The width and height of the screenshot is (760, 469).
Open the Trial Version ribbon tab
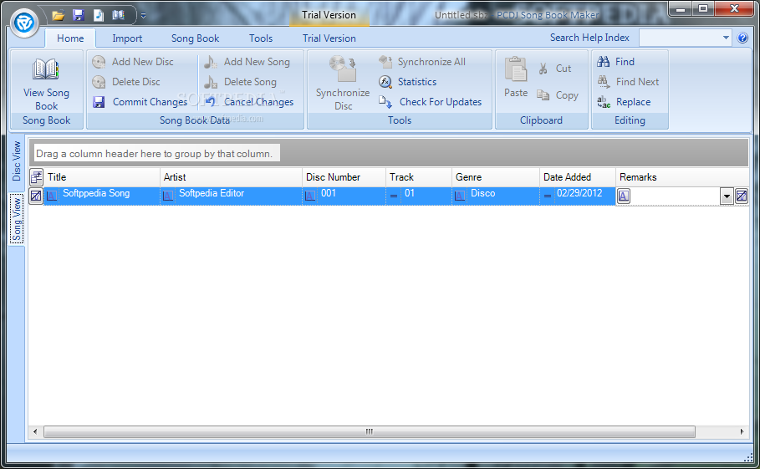click(x=329, y=38)
